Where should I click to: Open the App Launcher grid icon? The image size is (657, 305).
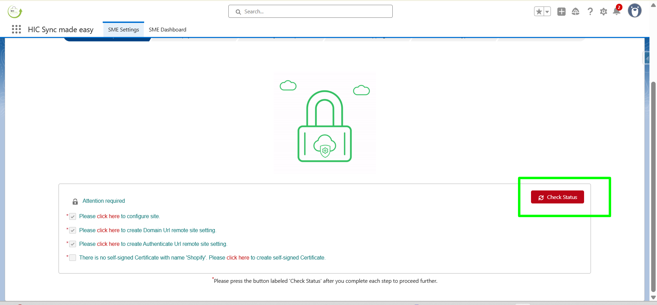point(16,29)
